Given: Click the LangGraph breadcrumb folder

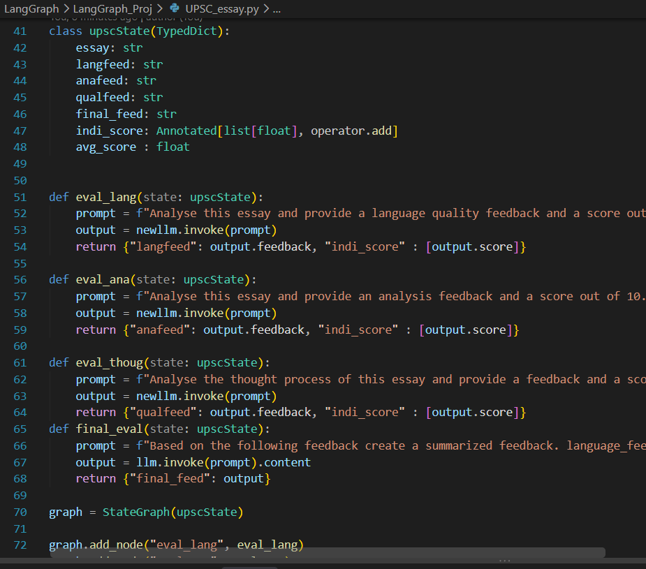Looking at the screenshot, I should pos(31,8).
